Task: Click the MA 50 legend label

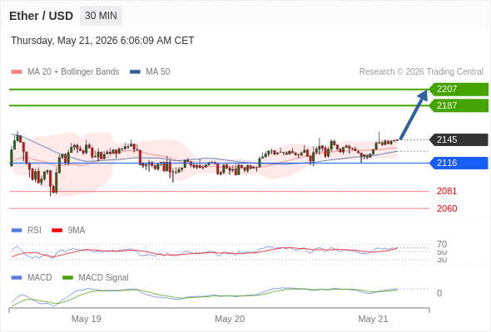Action: tap(158, 72)
